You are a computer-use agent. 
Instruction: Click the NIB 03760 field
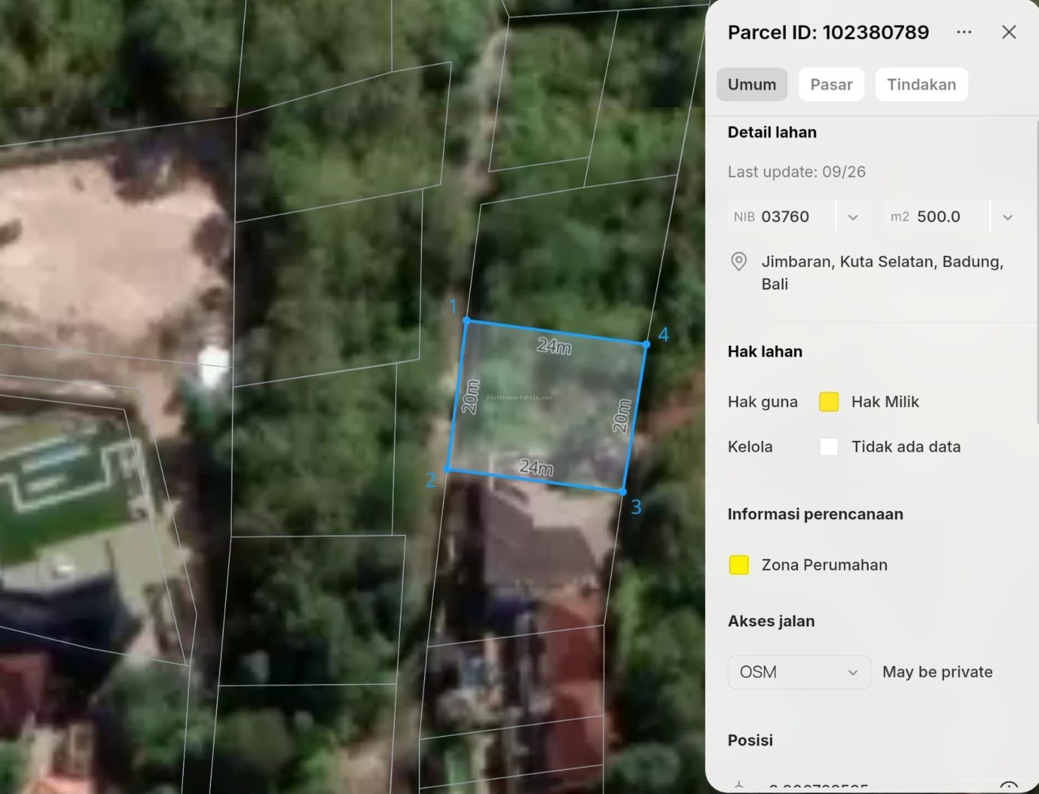782,217
